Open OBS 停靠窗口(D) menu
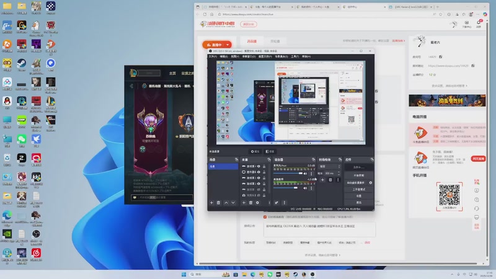The width and height of the screenshot is (496, 279). [x=249, y=56]
